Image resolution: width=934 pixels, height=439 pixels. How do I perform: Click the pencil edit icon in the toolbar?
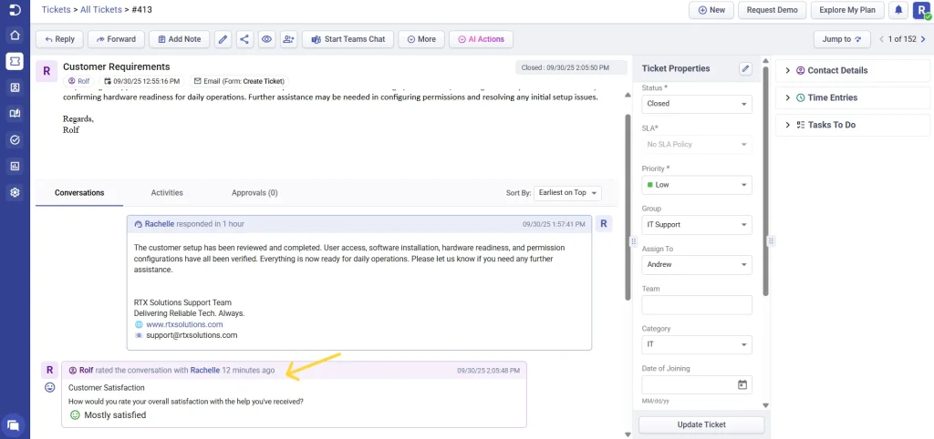223,39
